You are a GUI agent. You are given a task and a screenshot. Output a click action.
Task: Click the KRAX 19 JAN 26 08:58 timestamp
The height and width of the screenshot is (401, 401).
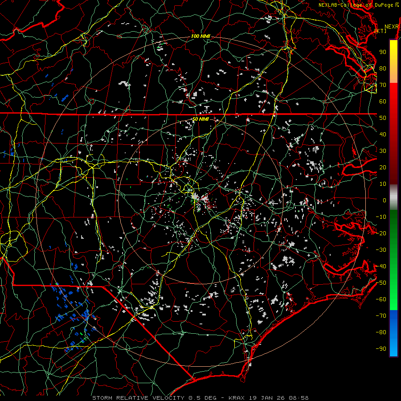[269, 398]
